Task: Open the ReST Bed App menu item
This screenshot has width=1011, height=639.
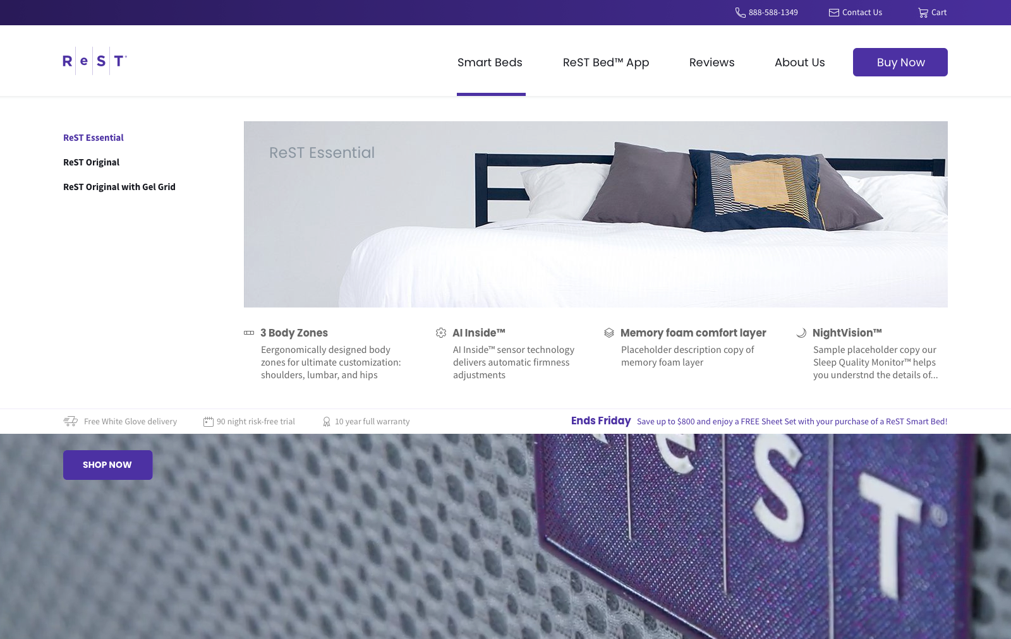Action: 606,63
